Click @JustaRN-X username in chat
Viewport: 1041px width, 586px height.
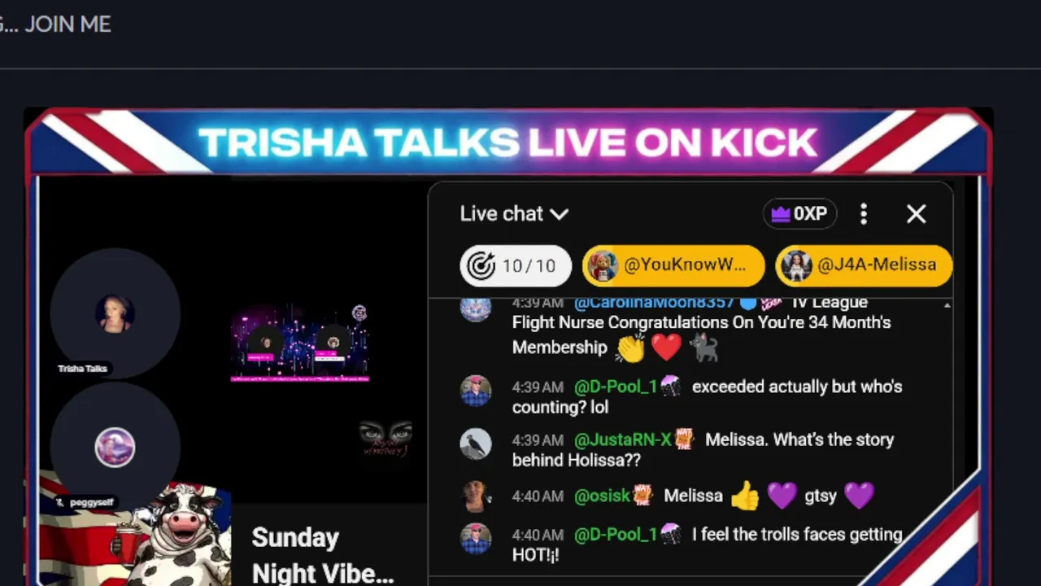click(622, 439)
